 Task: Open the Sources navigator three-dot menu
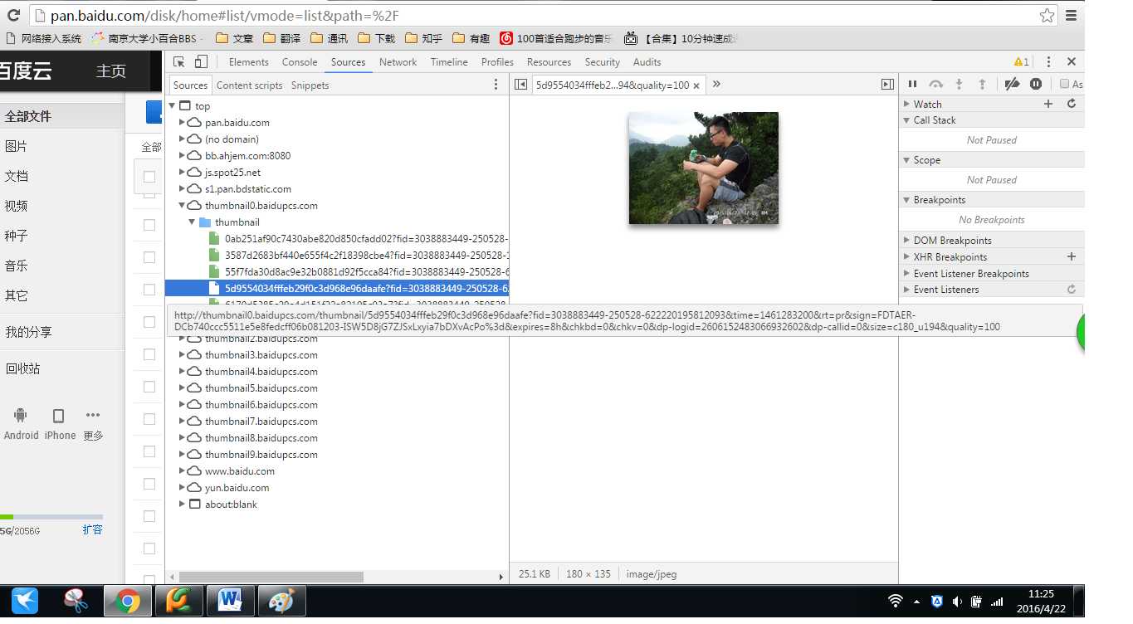[496, 85]
